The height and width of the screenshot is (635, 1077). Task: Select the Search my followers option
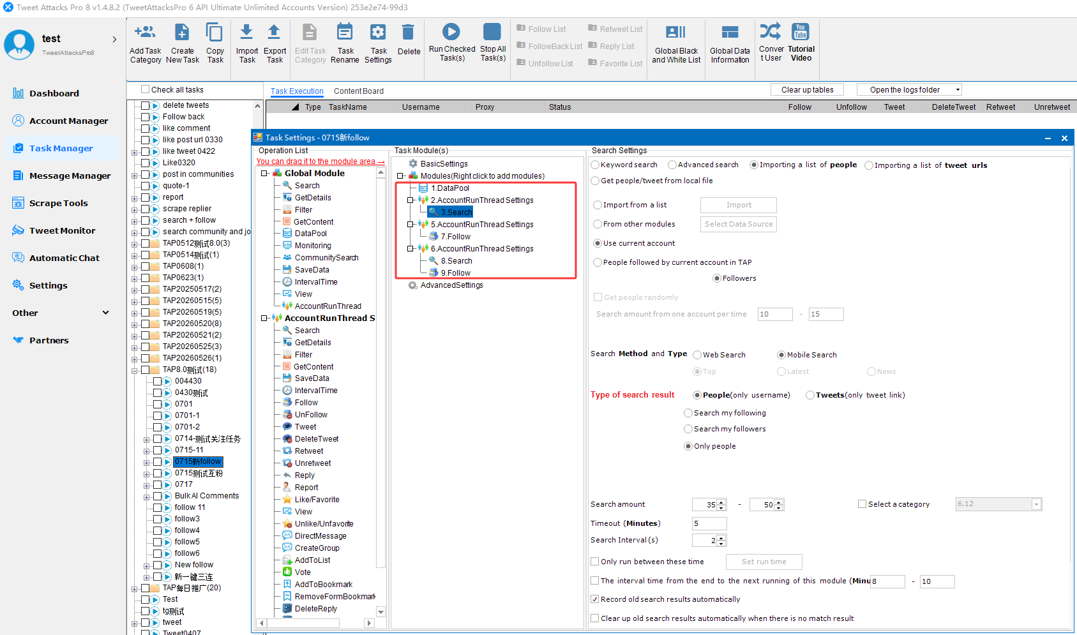click(688, 429)
